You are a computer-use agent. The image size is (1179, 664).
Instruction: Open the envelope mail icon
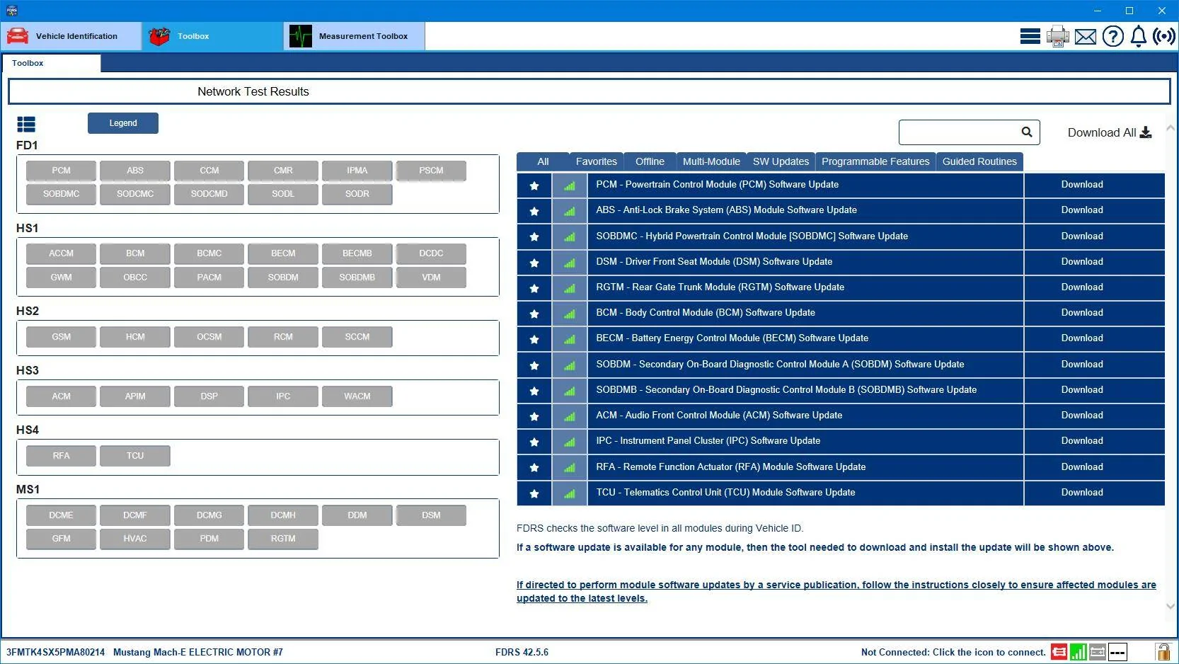pos(1085,37)
